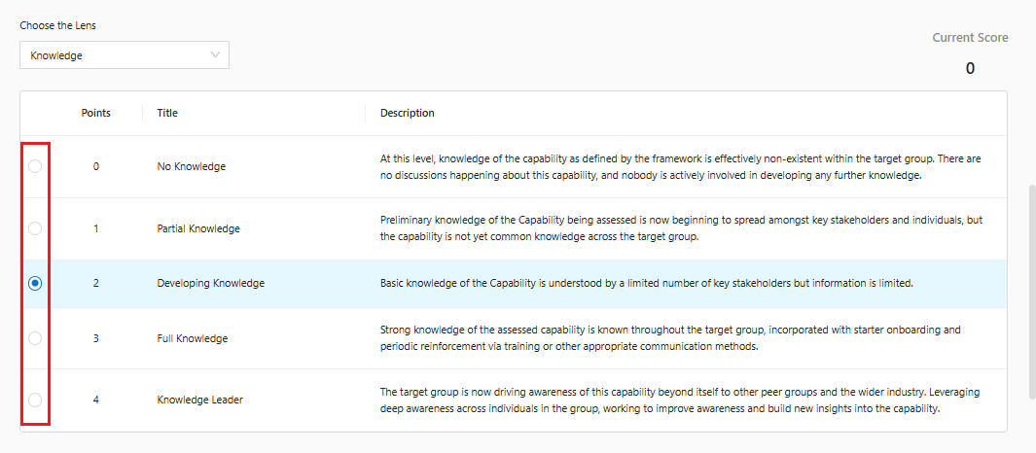Click the chevron arrow in lens selector
The width and height of the screenshot is (1036, 453).
tap(215, 55)
